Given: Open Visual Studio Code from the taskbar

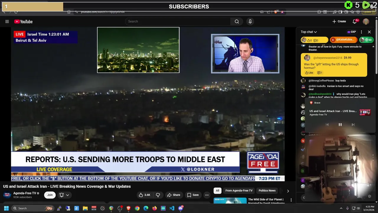Looking at the screenshot, I should pos(172,208).
